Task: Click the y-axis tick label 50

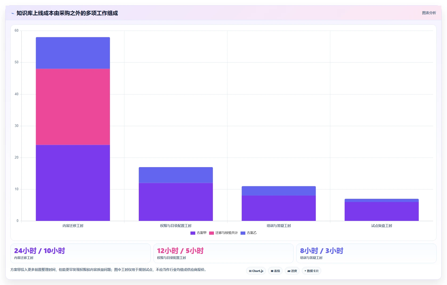Action: click(17, 62)
